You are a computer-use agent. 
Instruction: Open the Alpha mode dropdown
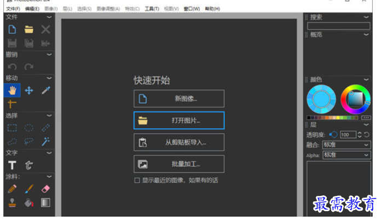coord(347,155)
